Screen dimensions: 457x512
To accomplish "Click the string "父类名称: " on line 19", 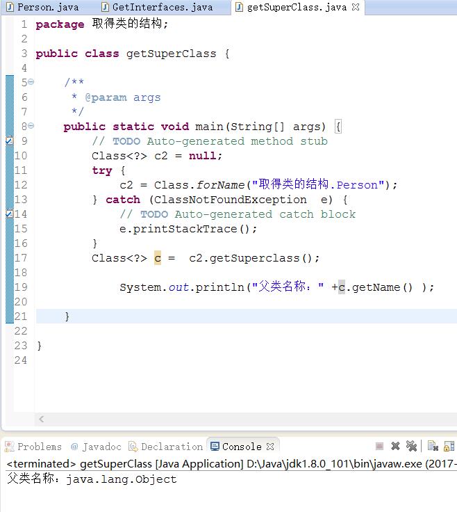I will click(288, 287).
